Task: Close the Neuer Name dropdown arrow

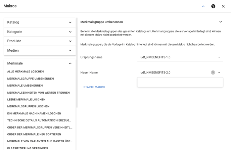Action: pyautogui.click(x=219, y=72)
